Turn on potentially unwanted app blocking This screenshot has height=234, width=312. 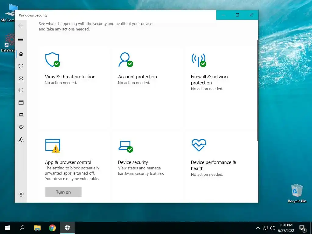pos(63,192)
